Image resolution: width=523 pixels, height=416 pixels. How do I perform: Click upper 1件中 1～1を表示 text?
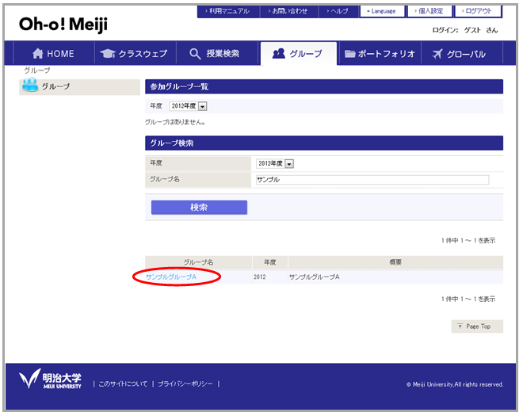click(x=468, y=241)
